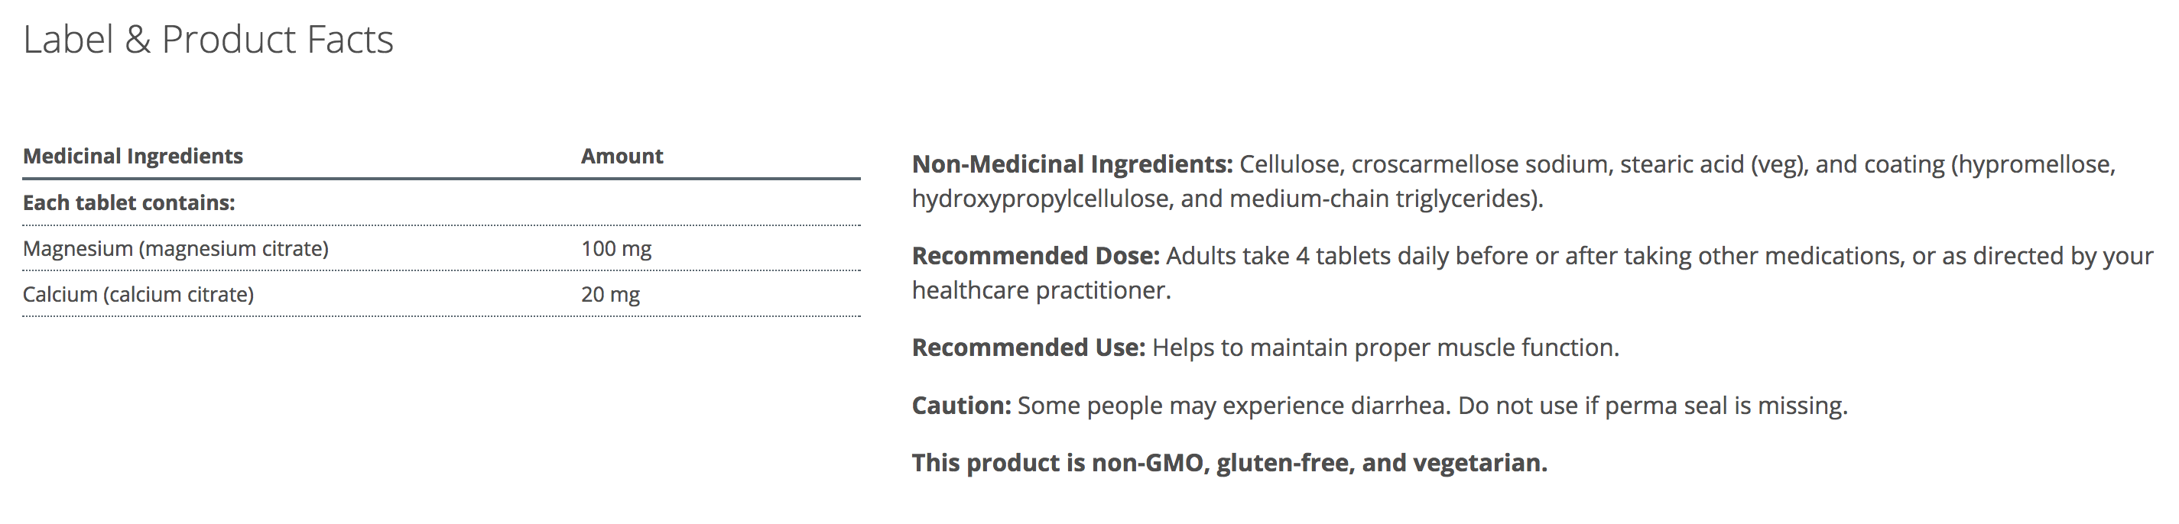This screenshot has height=524, width=2179.
Task: Click the bold "Recommended Dose:" label
Action: pyautogui.click(x=1035, y=256)
